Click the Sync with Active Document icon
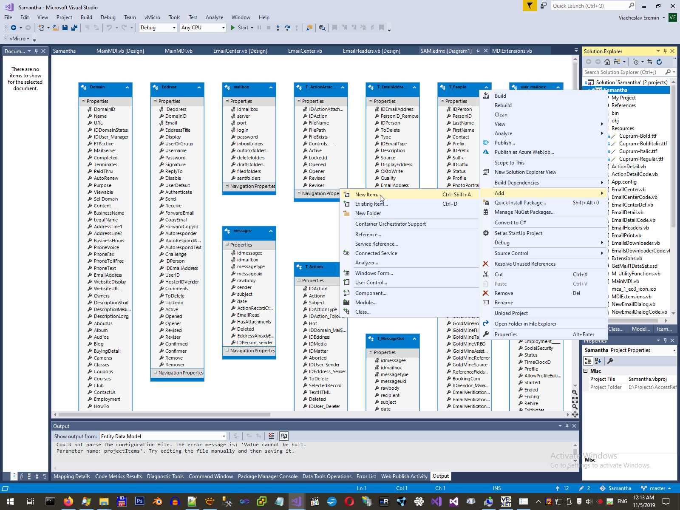680x510 pixels. [650, 62]
